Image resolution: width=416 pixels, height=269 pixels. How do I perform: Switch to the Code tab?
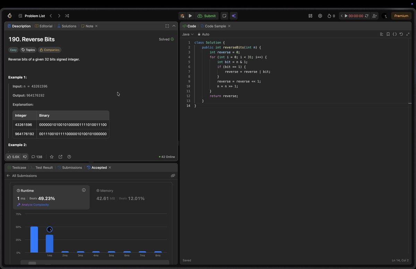click(x=189, y=26)
